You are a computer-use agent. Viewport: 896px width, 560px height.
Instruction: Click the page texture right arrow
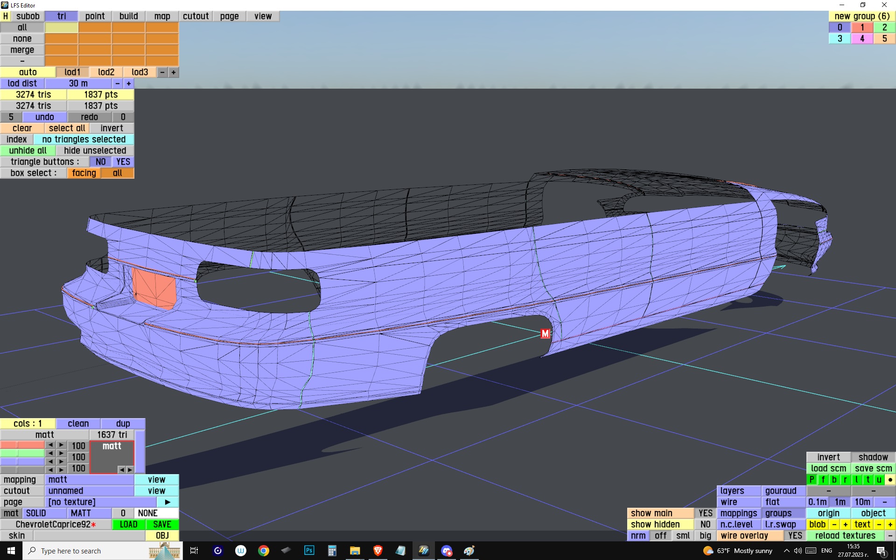point(168,502)
